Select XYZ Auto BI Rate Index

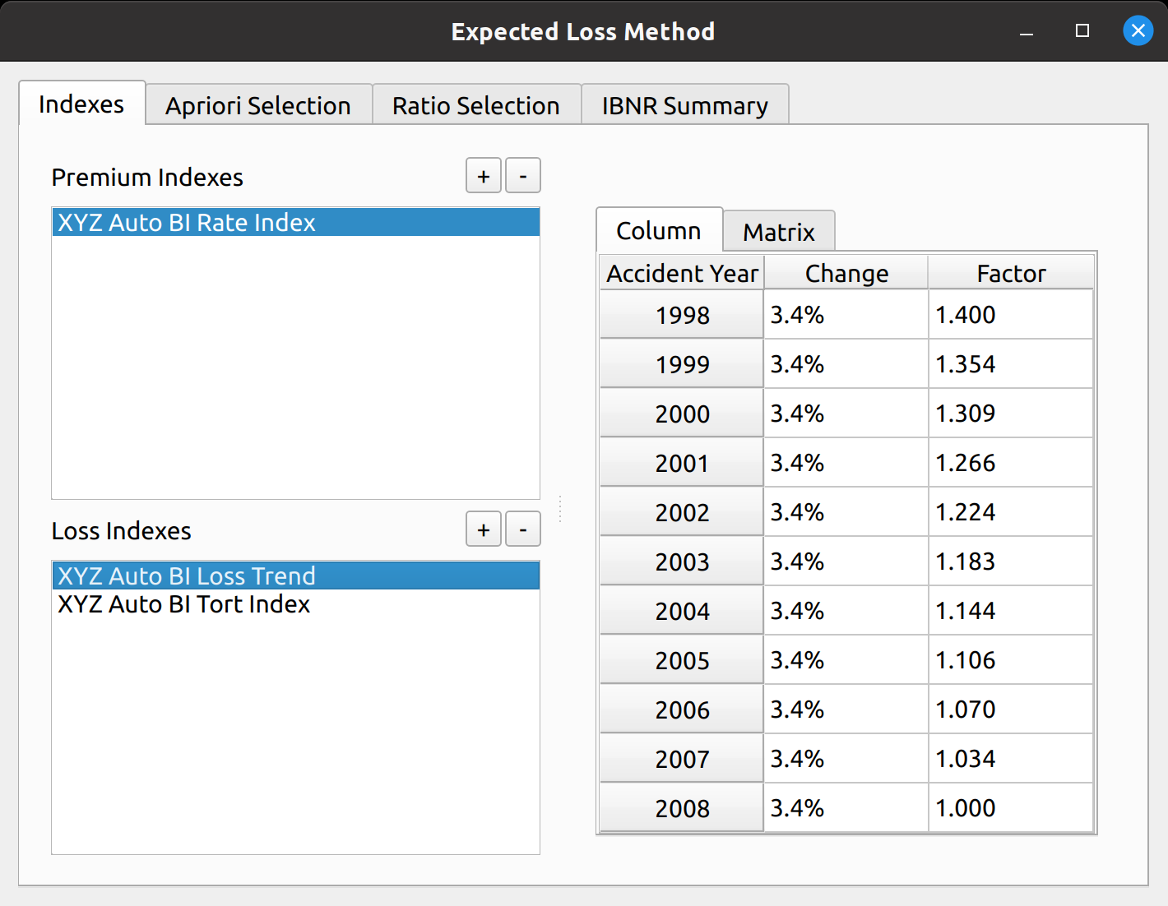point(187,223)
